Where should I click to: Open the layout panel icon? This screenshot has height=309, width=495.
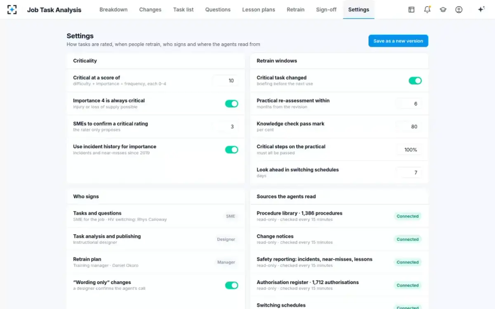[411, 9]
